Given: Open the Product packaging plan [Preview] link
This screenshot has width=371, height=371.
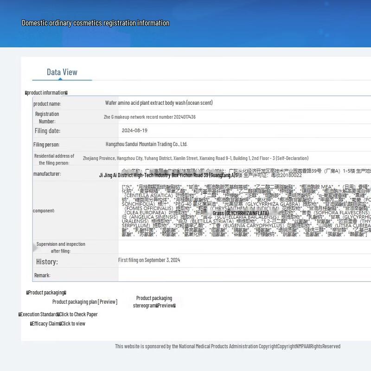Looking at the screenshot, I should click(x=84, y=302).
